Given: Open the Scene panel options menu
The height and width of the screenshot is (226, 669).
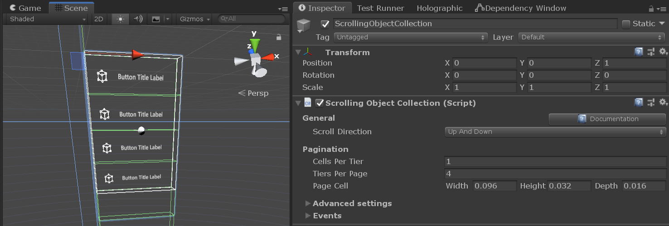Looking at the screenshot, I should coord(283,9).
